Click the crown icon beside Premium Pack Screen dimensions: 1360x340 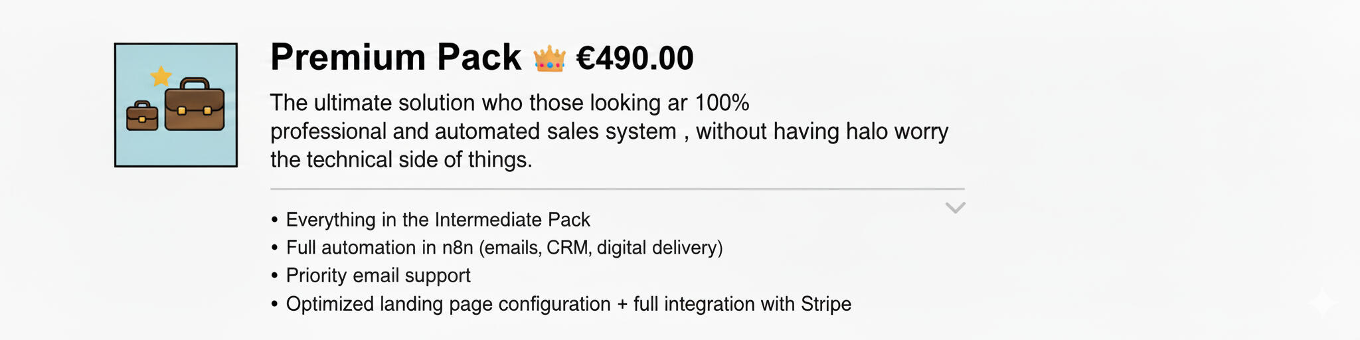pos(549,58)
